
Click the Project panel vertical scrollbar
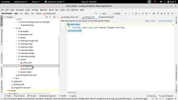[x=59, y=56]
